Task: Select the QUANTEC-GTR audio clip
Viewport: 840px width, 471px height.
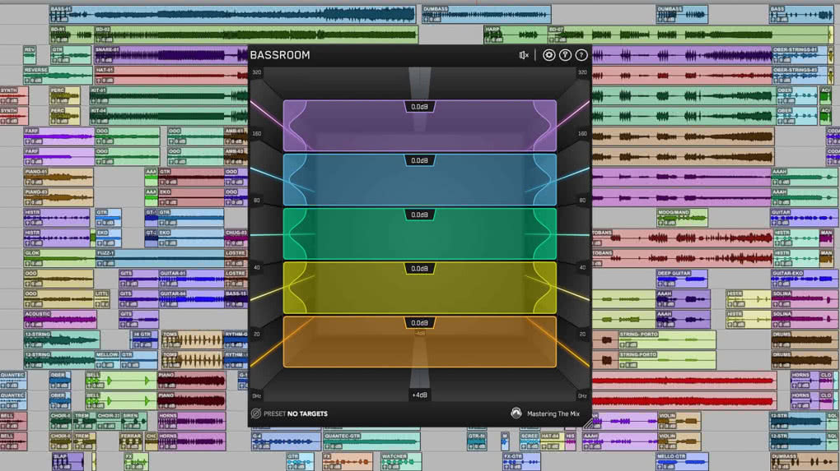Action: (x=371, y=441)
